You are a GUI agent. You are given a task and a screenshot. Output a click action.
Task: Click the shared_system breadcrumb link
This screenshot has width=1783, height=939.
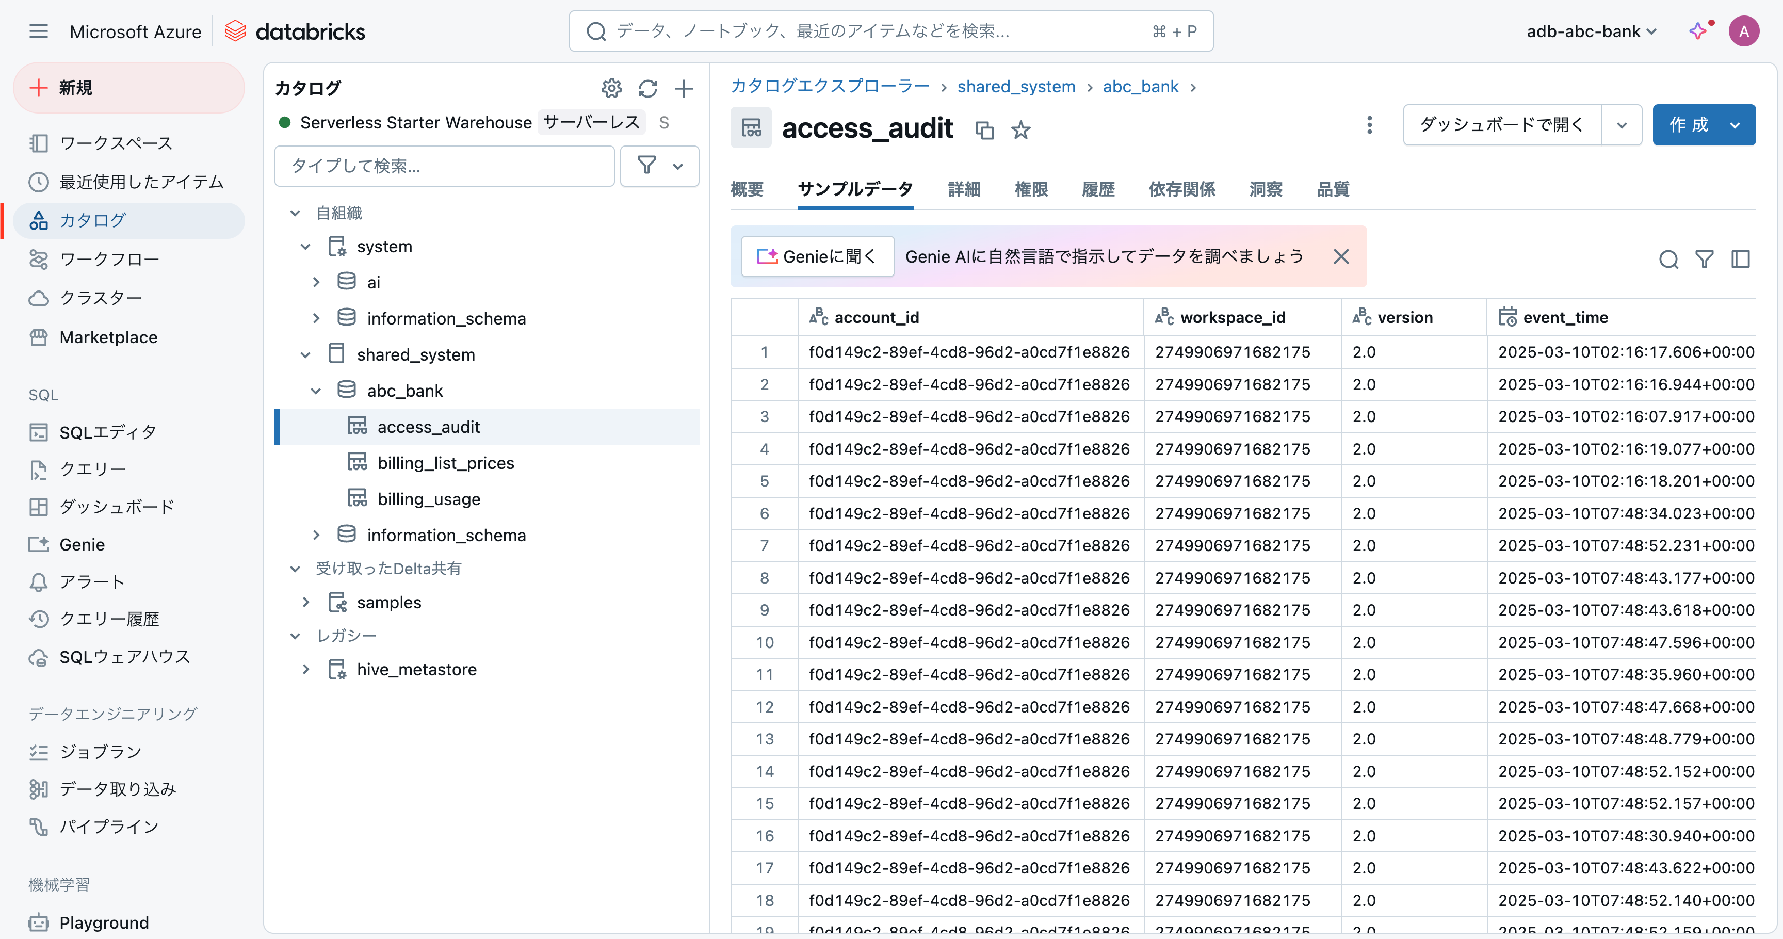1015,87
